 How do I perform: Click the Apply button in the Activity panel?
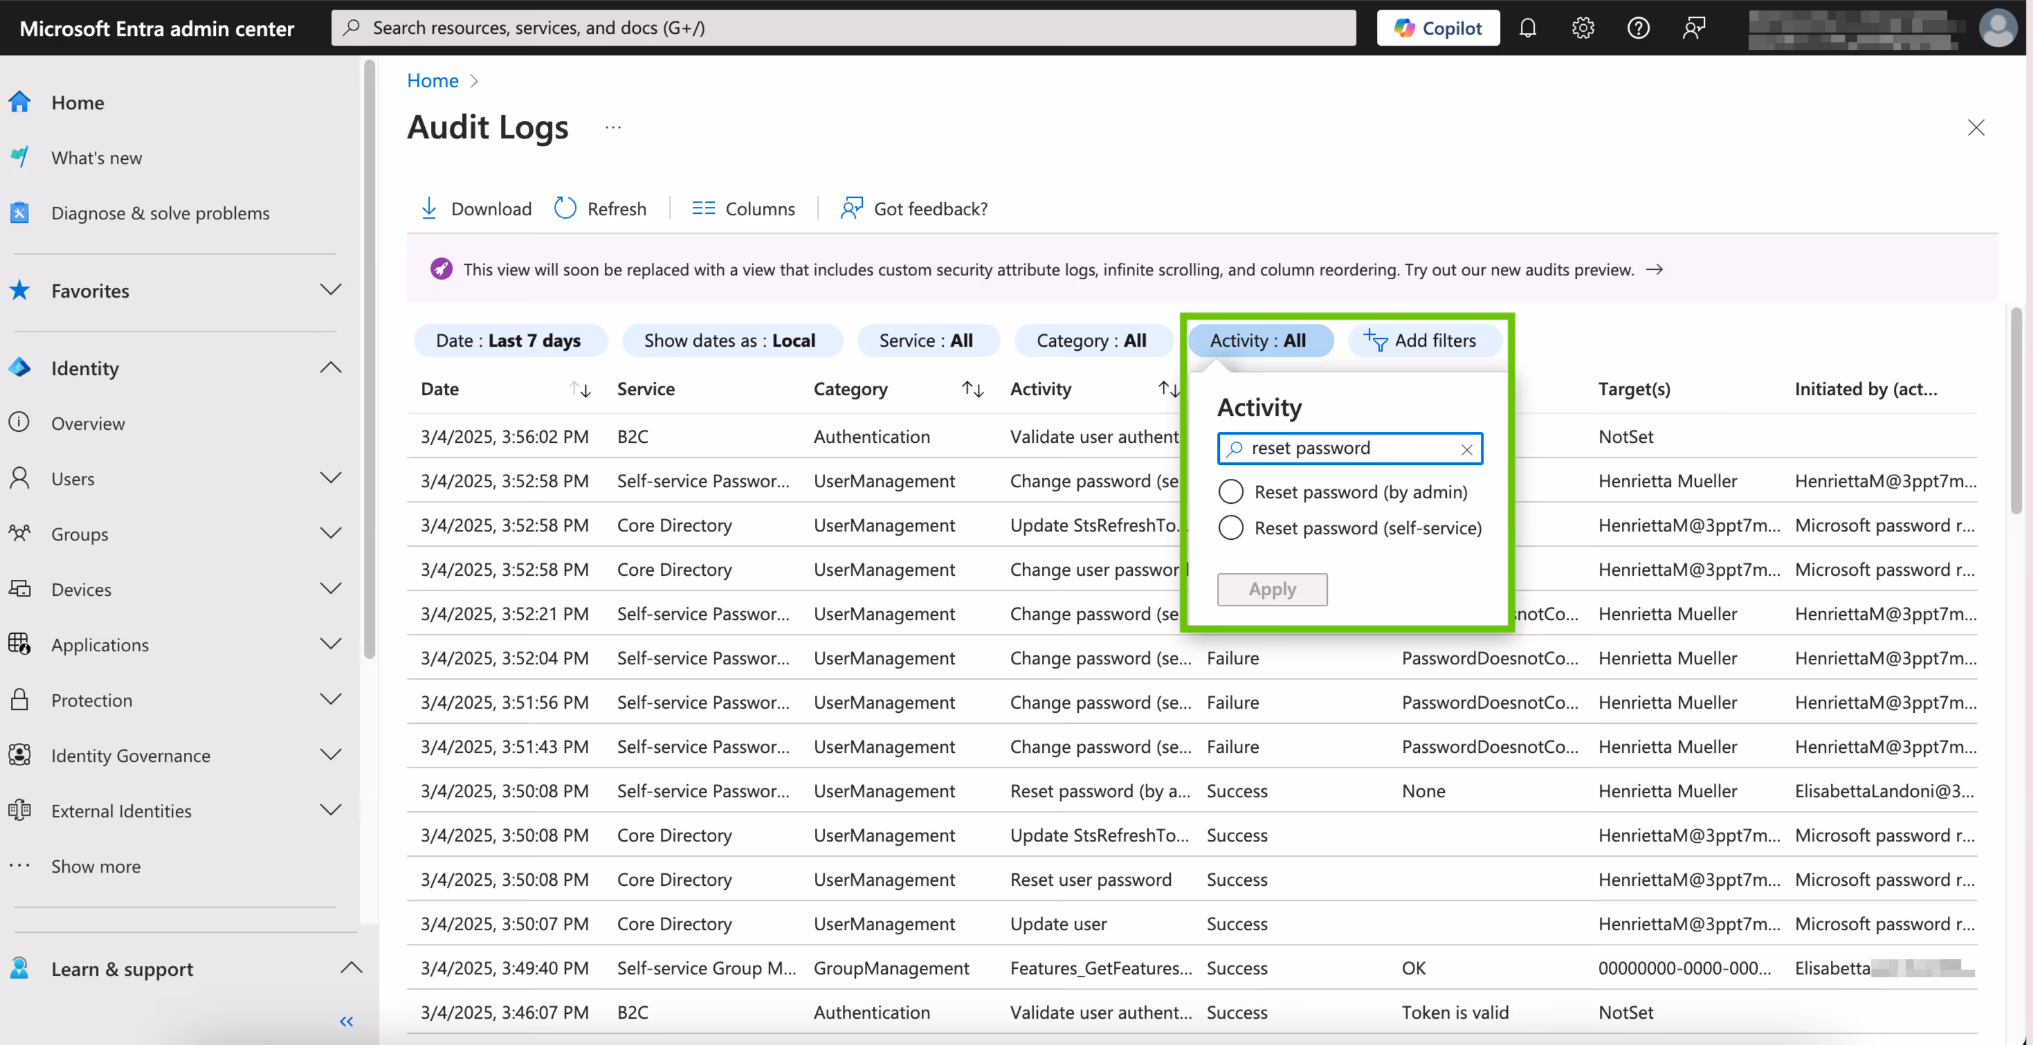coord(1271,589)
